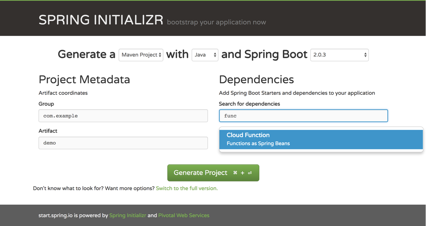Click the dependency search box containing func

tap(303, 116)
